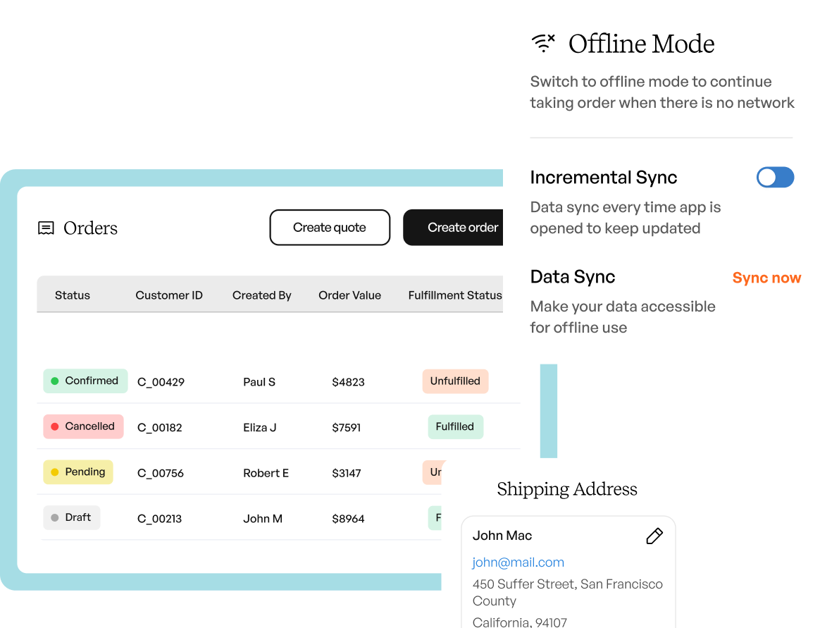Sort orders by the Status column header

click(73, 295)
